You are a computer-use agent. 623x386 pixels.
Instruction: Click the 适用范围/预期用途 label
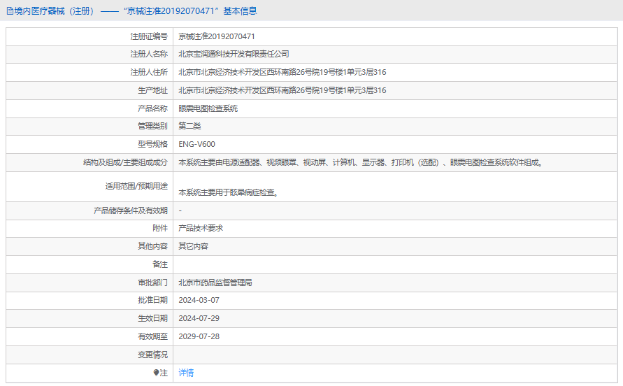point(136,187)
